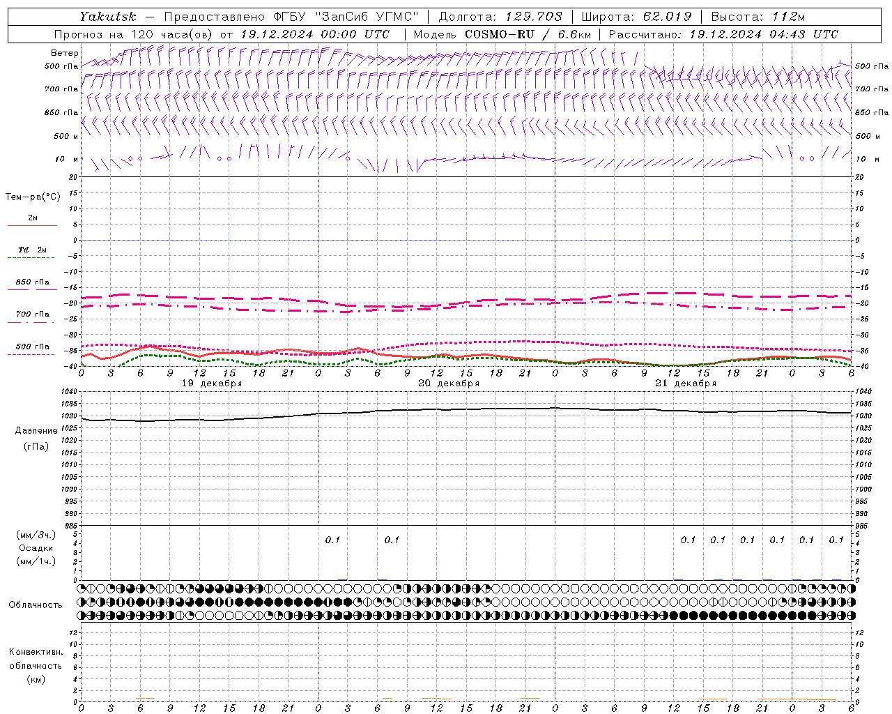Click the "21 декабря" date label
Image resolution: width=892 pixels, height=714 pixels.
[686, 383]
